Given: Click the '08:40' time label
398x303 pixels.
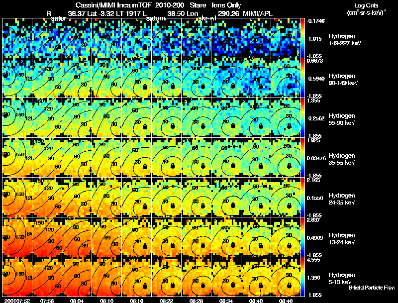Looking at the screenshot, I should tap(256, 301).
